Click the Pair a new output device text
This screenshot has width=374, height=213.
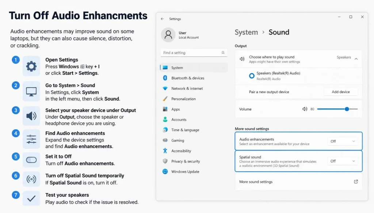(269, 92)
